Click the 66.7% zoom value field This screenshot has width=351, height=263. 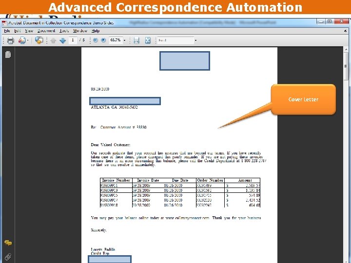(x=116, y=40)
